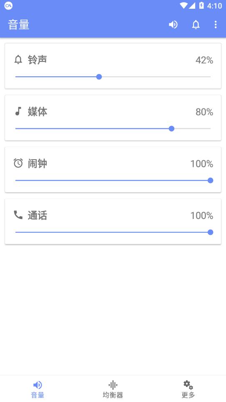This screenshot has height=402, width=226.
Task: Switch to the 均衡器 tab
Action: [113, 389]
